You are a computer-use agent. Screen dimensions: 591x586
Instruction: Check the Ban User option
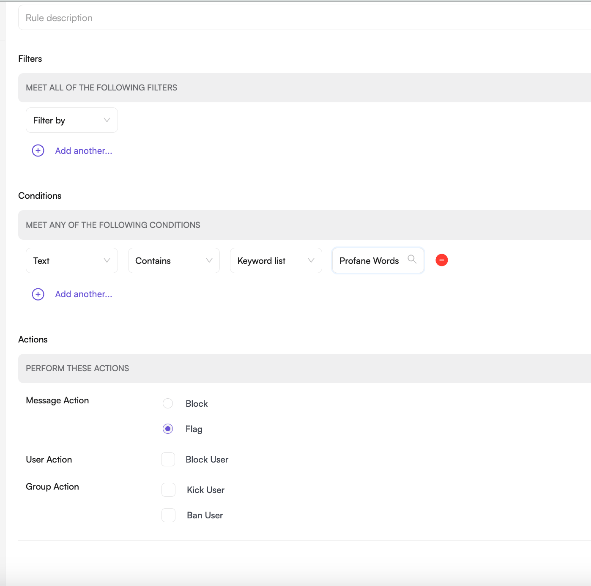coord(168,515)
